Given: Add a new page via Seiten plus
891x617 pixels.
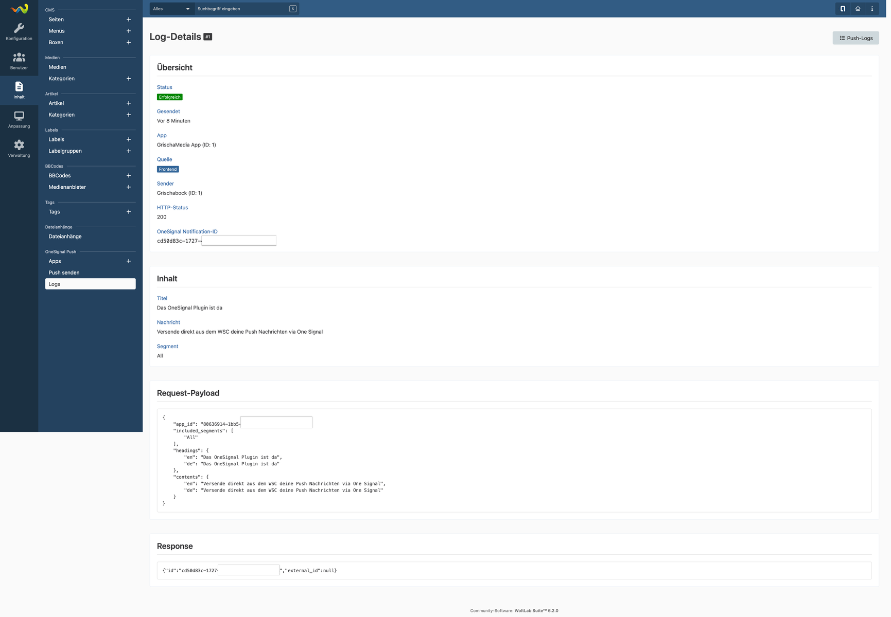Looking at the screenshot, I should tap(129, 20).
